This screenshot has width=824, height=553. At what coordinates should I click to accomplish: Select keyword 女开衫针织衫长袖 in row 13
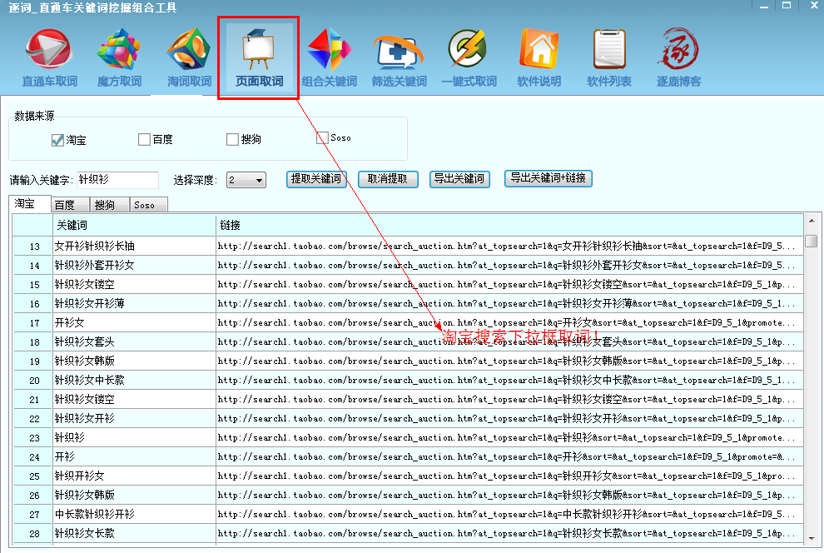coord(135,246)
